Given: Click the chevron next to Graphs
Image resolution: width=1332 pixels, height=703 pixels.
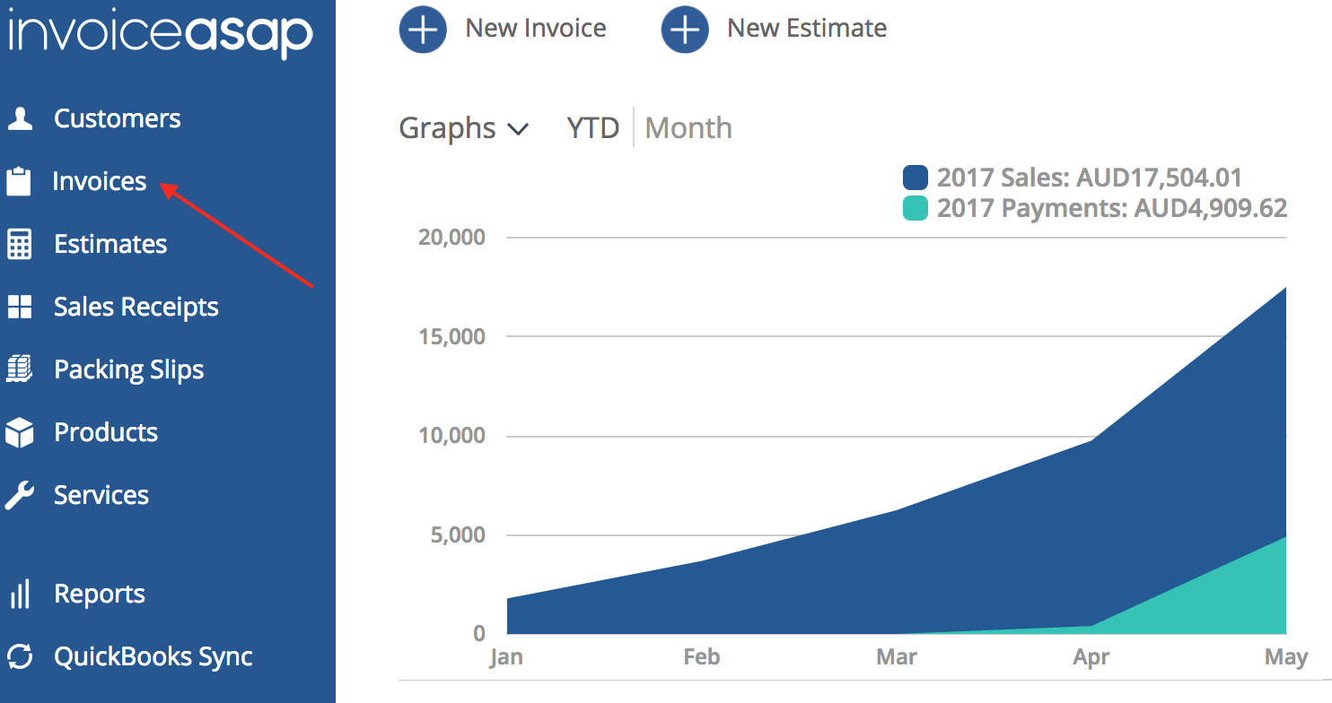Looking at the screenshot, I should [x=518, y=130].
